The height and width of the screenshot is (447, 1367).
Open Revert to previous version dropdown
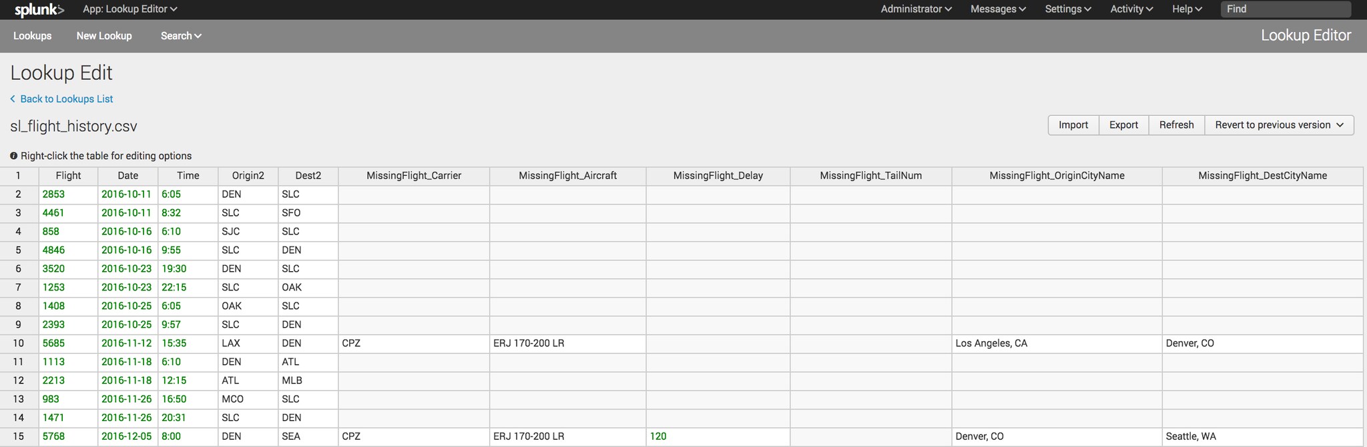[x=1279, y=125]
